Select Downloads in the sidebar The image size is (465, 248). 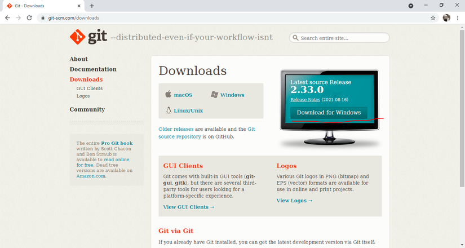[86, 79]
